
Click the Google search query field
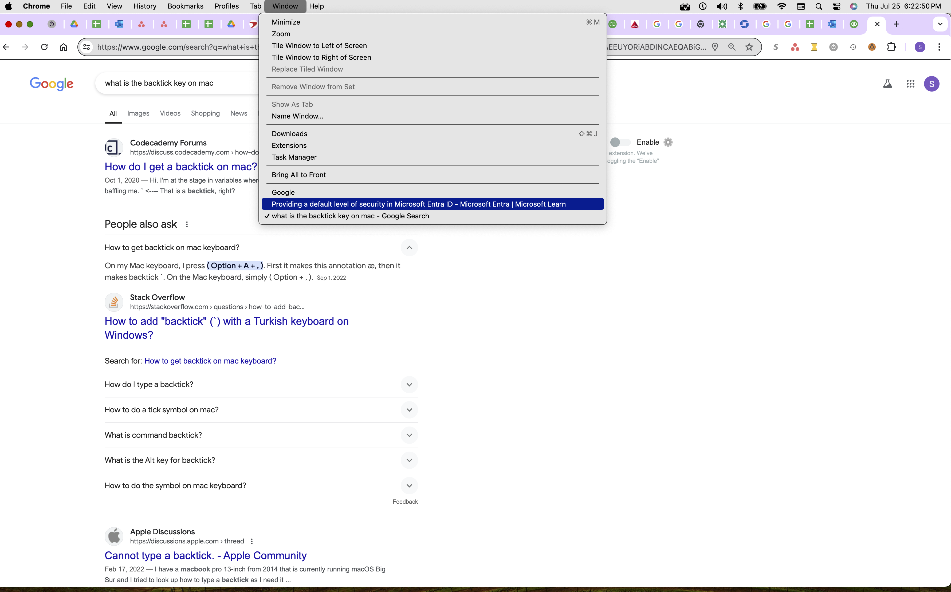coord(176,83)
